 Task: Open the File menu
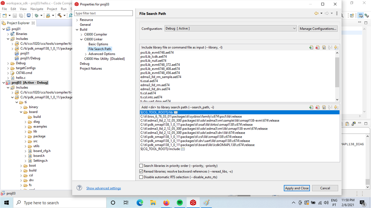(4, 9)
